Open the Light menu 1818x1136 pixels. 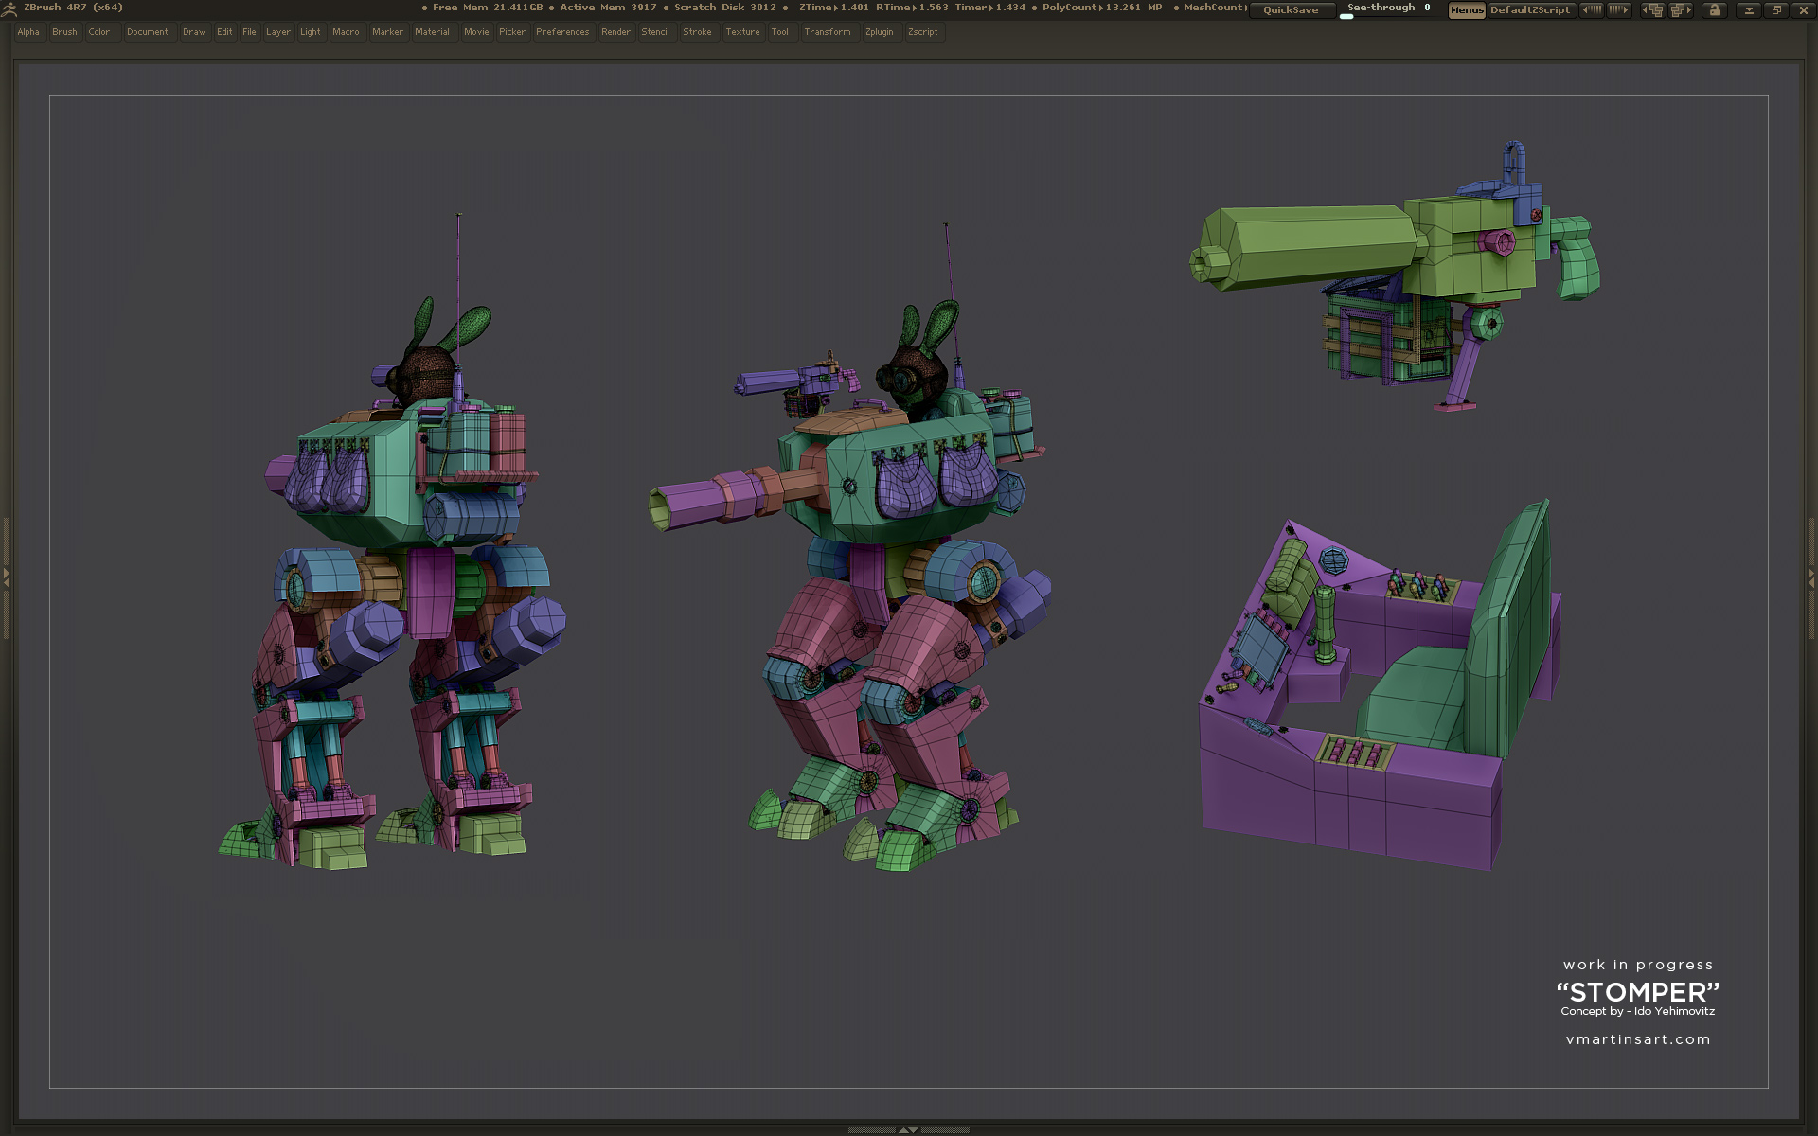tap(311, 32)
